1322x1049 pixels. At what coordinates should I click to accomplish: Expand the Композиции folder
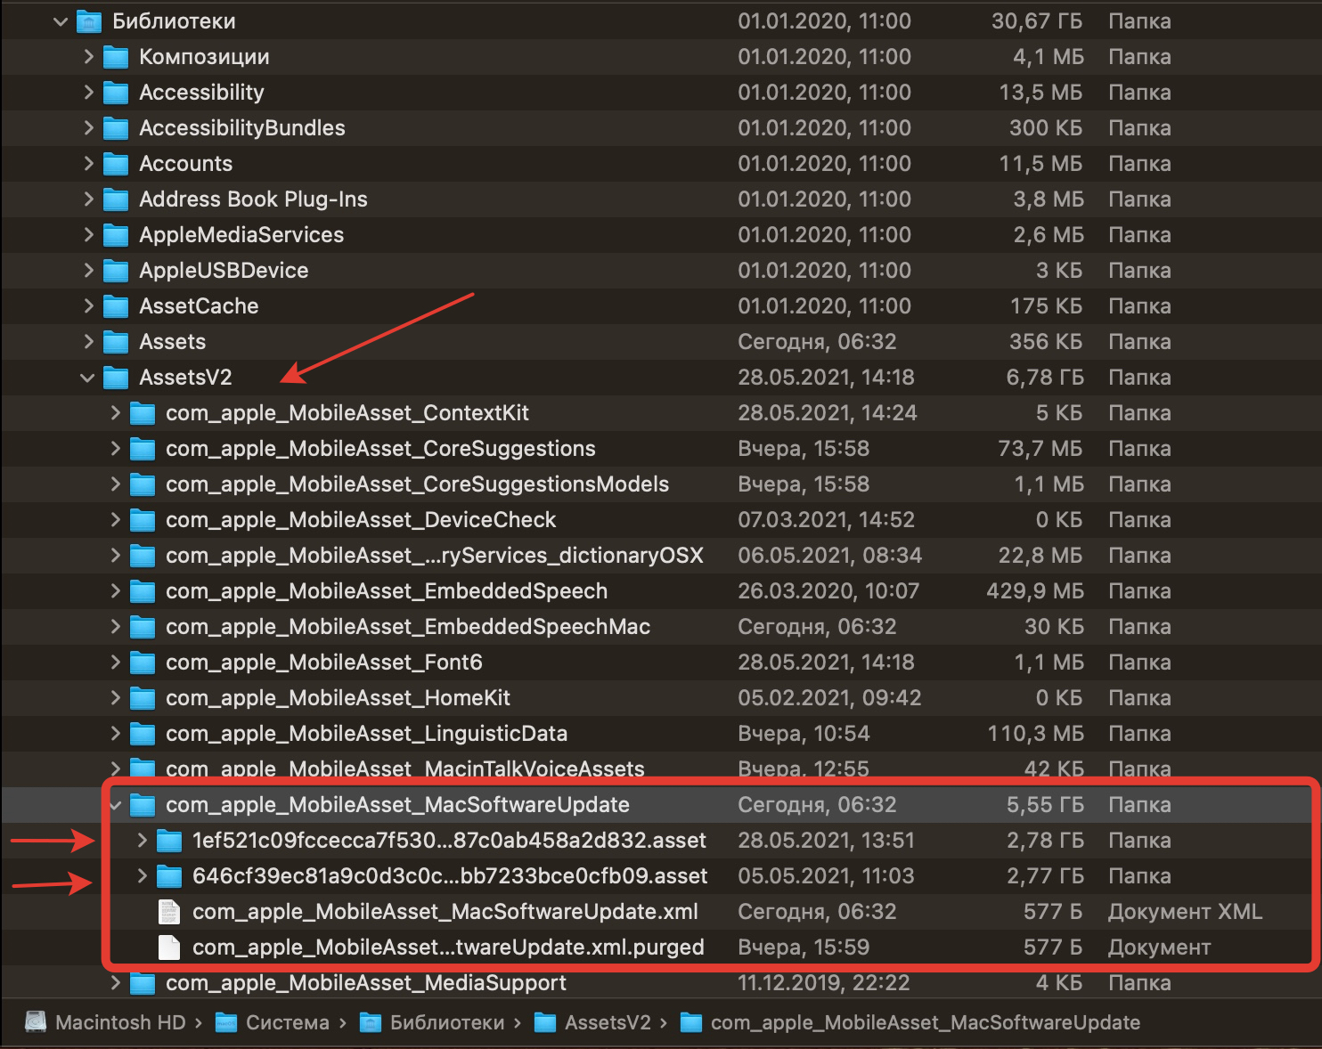click(88, 57)
